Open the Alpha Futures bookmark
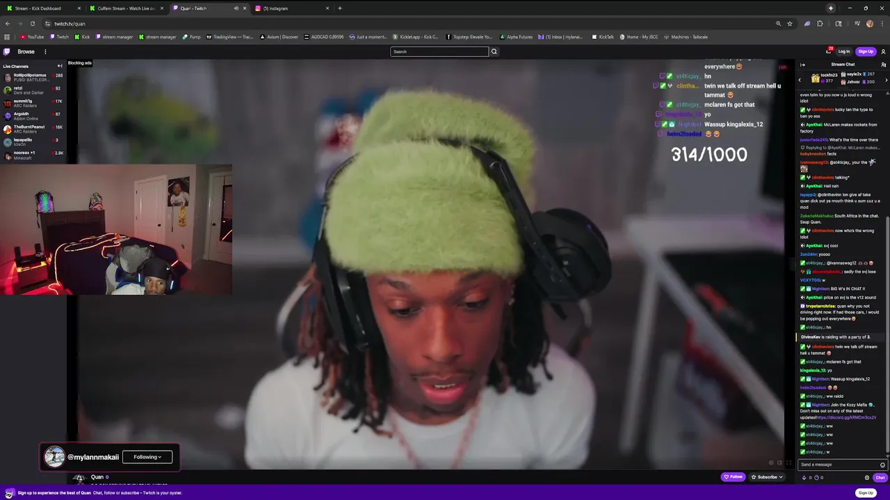 click(516, 37)
